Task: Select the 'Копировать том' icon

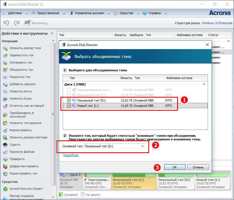Action: pyautogui.click(x=5, y=63)
